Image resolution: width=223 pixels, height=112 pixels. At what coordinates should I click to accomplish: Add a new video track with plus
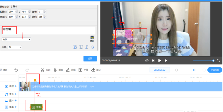tap(16, 86)
